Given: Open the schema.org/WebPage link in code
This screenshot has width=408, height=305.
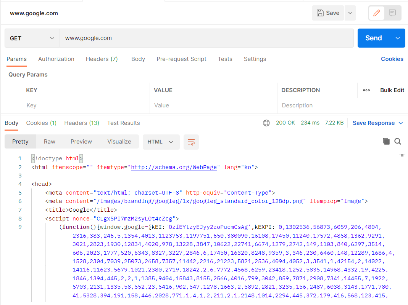Looking at the screenshot, I should point(174,168).
